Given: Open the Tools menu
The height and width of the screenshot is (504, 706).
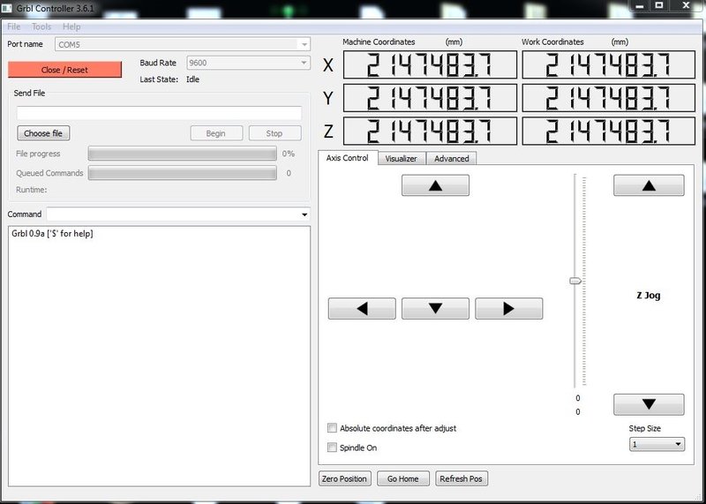Looking at the screenshot, I should [41, 26].
